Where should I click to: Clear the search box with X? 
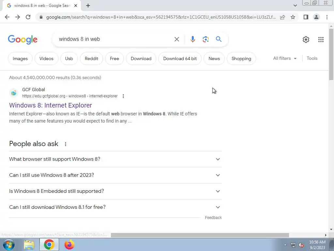(177, 39)
